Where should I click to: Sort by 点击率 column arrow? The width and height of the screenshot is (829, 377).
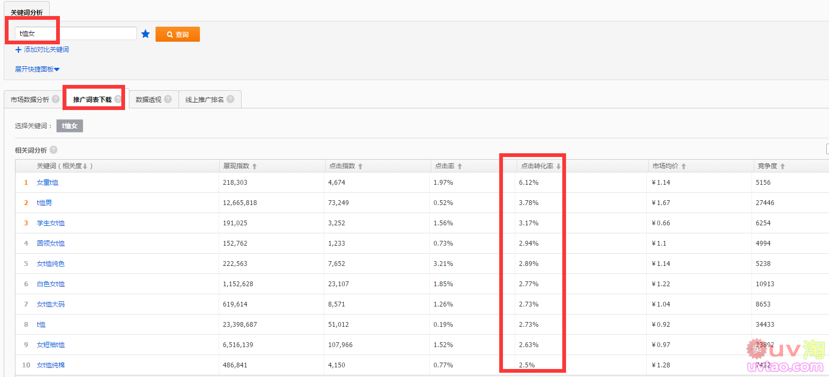[460, 167]
